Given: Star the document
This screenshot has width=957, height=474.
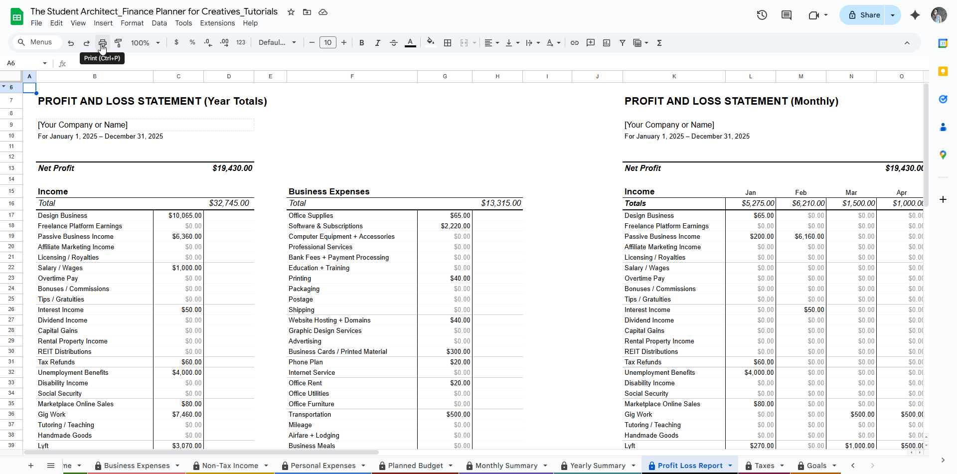Looking at the screenshot, I should click(291, 12).
